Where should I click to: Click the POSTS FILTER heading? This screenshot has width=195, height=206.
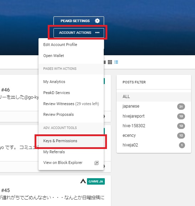pyautogui.click(x=134, y=82)
